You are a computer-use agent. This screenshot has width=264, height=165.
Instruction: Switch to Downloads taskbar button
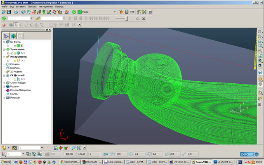(x=92, y=162)
